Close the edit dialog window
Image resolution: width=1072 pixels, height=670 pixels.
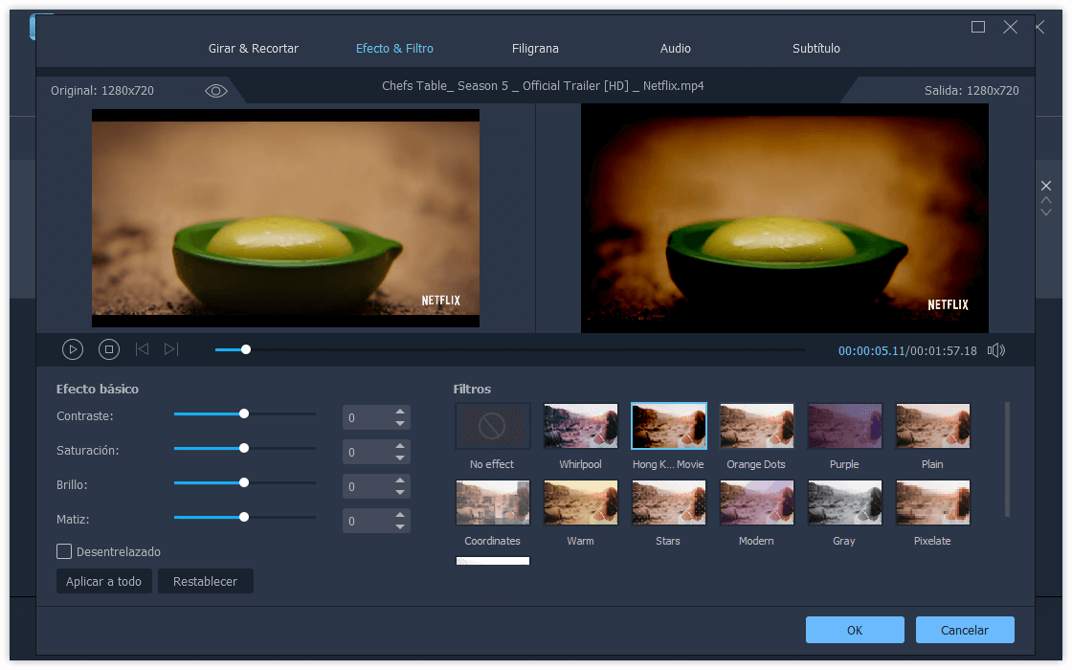[1011, 27]
